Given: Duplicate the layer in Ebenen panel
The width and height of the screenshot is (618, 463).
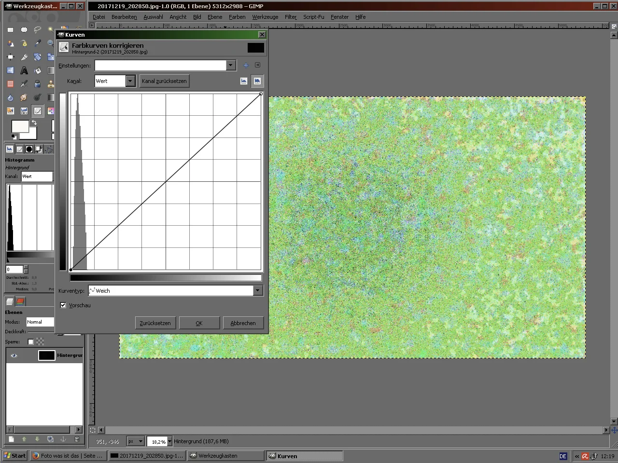Looking at the screenshot, I should click(50, 439).
